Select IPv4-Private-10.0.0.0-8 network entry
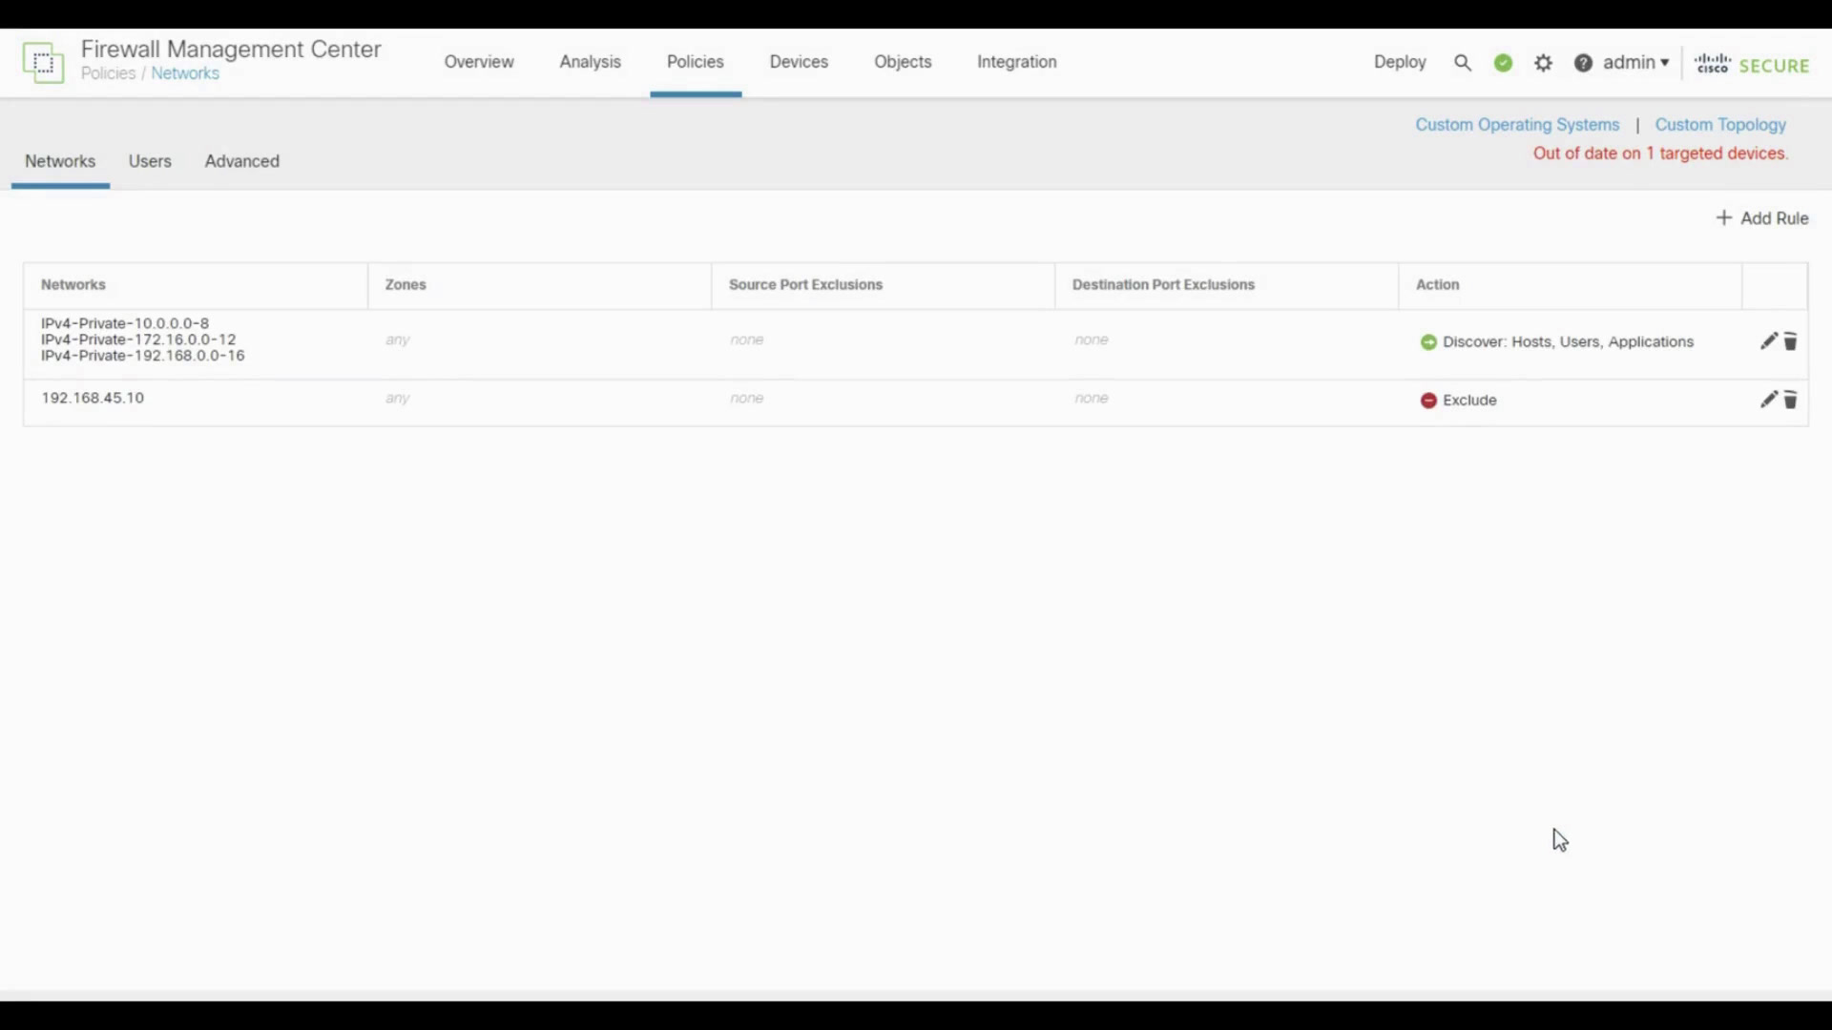The height and width of the screenshot is (1030, 1832). tap(125, 323)
